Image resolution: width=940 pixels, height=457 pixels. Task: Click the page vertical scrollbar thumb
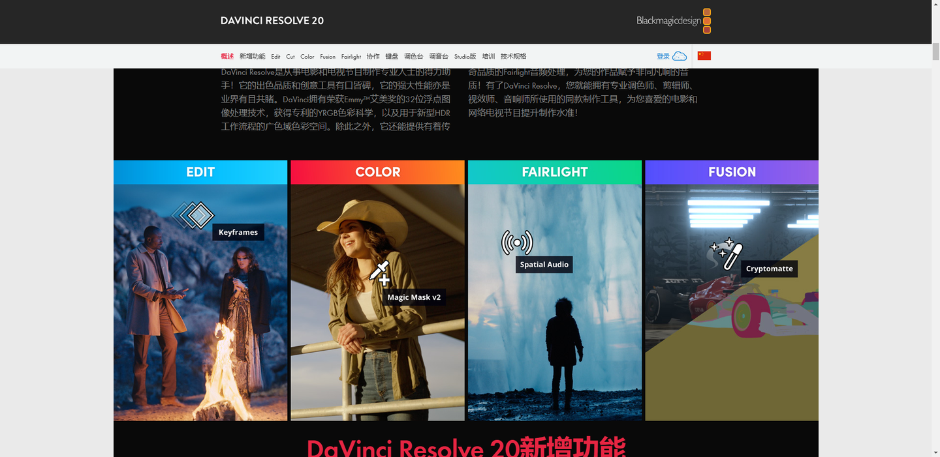[935, 52]
